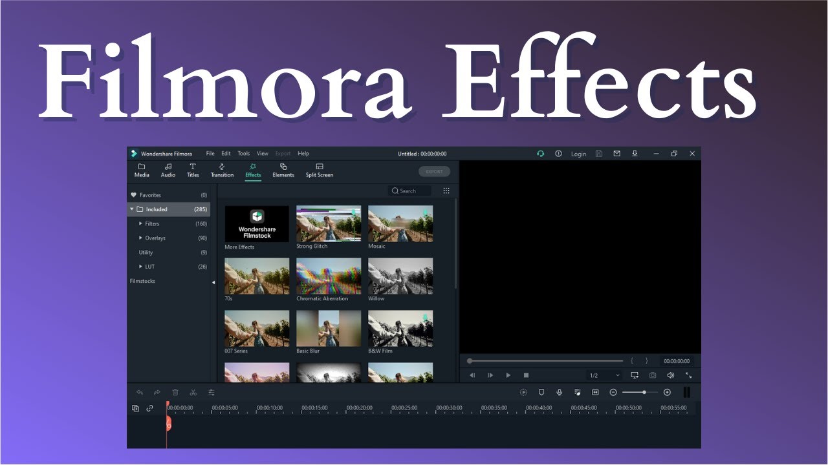Viewport: 828px width, 465px height.
Task: Toggle the grid view icon
Action: click(x=446, y=191)
